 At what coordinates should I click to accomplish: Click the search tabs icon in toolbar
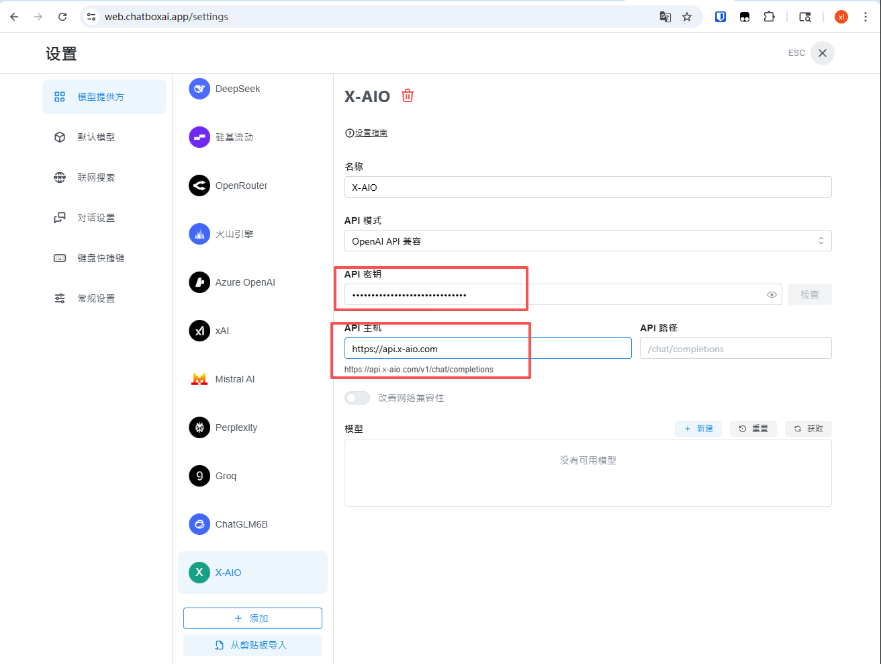click(x=805, y=17)
